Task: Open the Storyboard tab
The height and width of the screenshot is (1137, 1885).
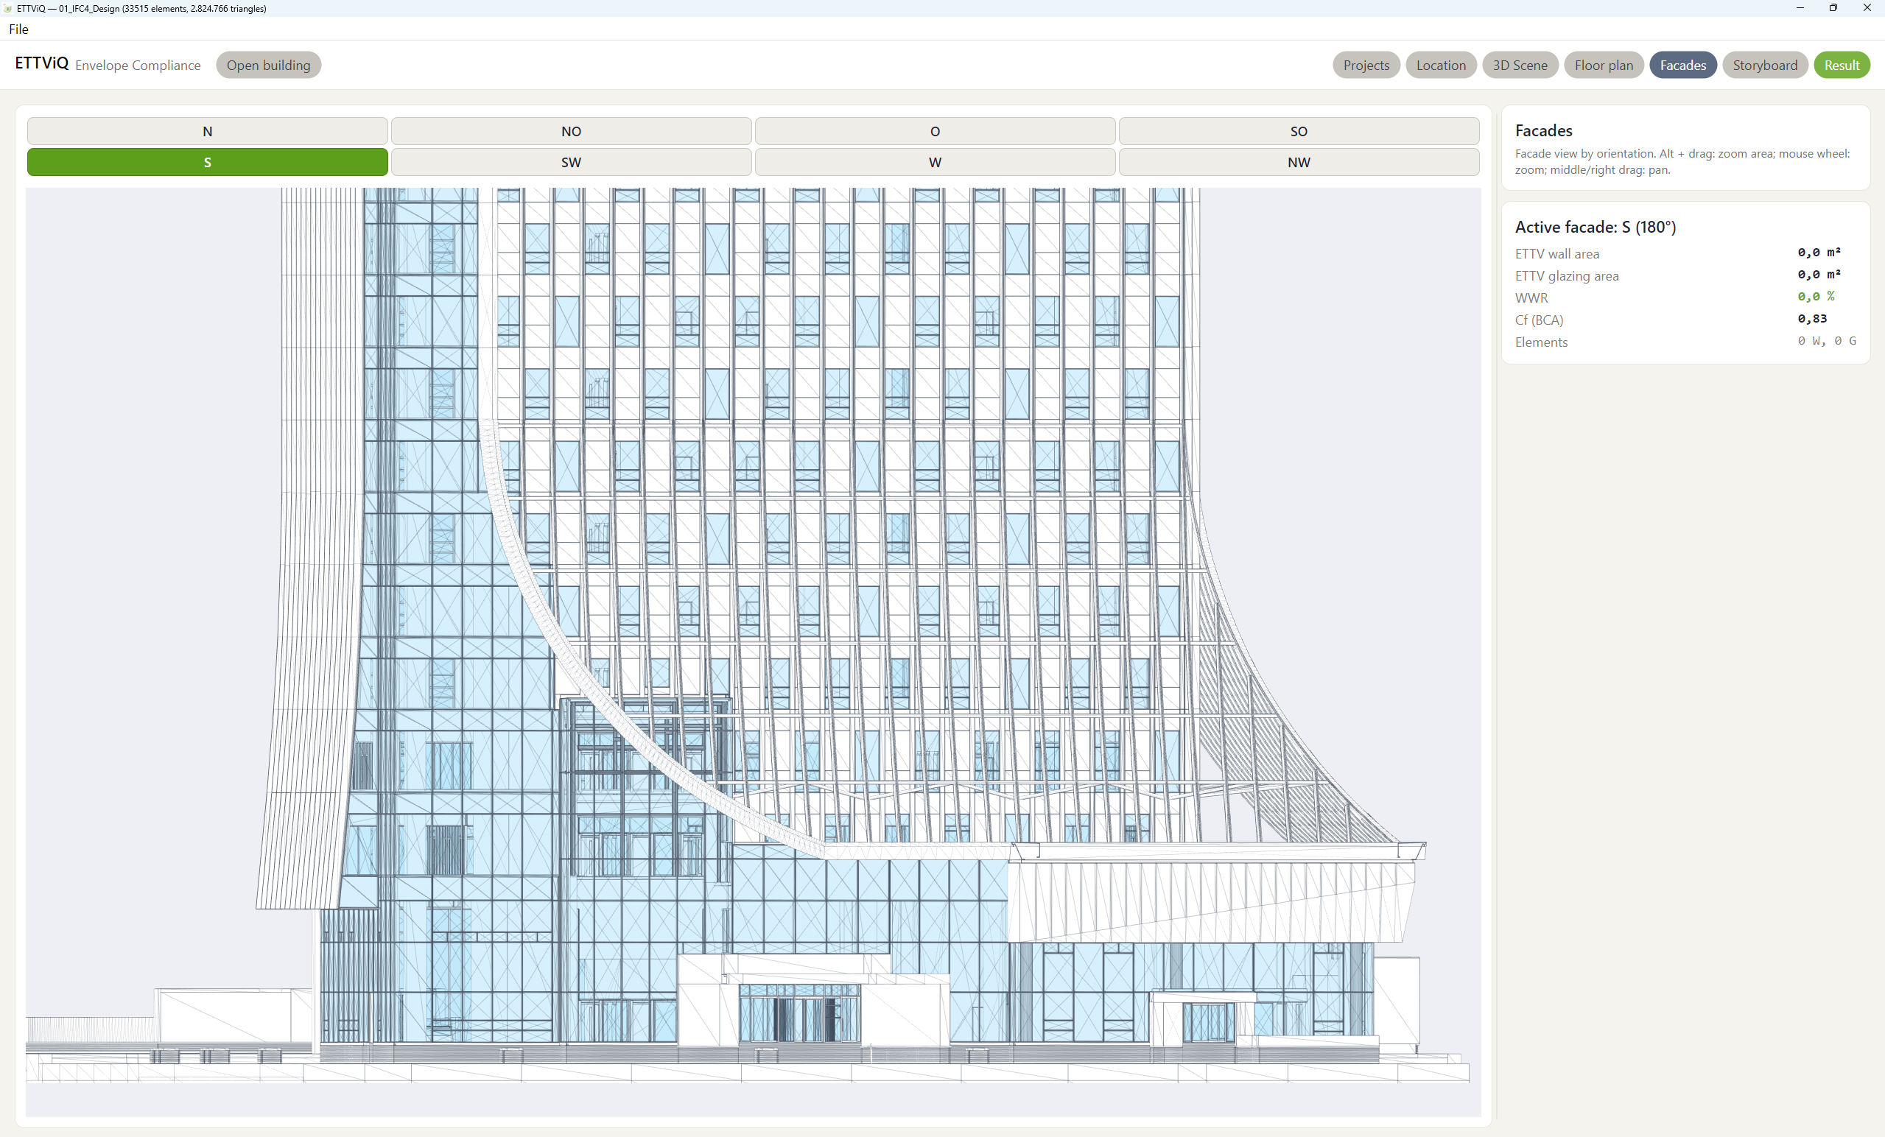Action: click(1765, 65)
